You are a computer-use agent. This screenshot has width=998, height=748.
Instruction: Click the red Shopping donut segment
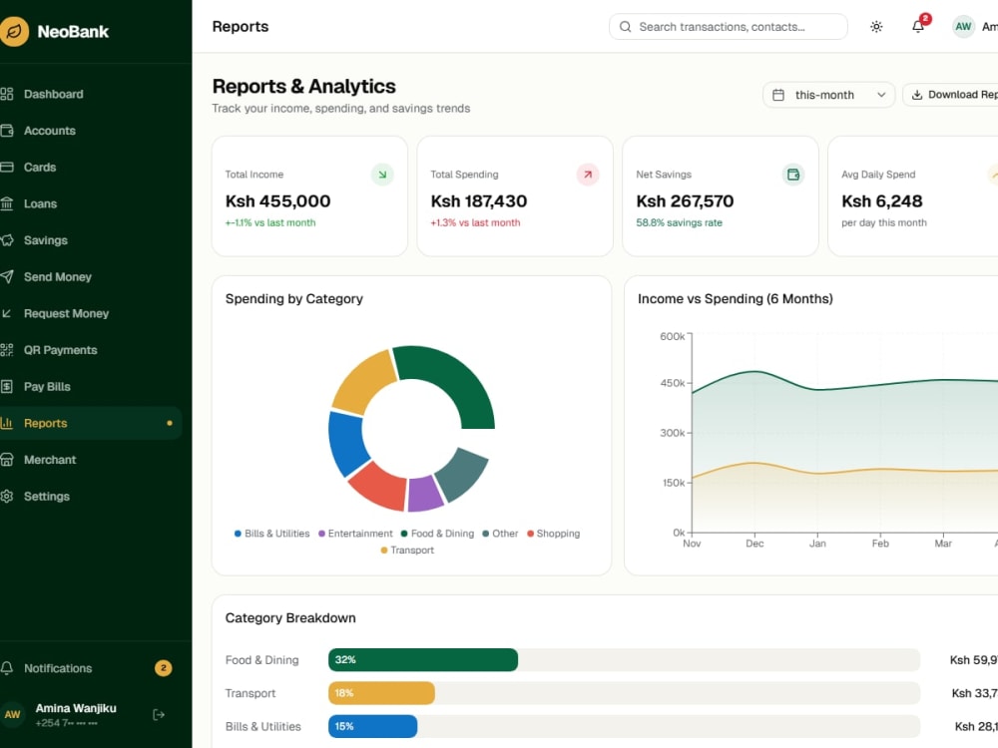click(x=378, y=487)
